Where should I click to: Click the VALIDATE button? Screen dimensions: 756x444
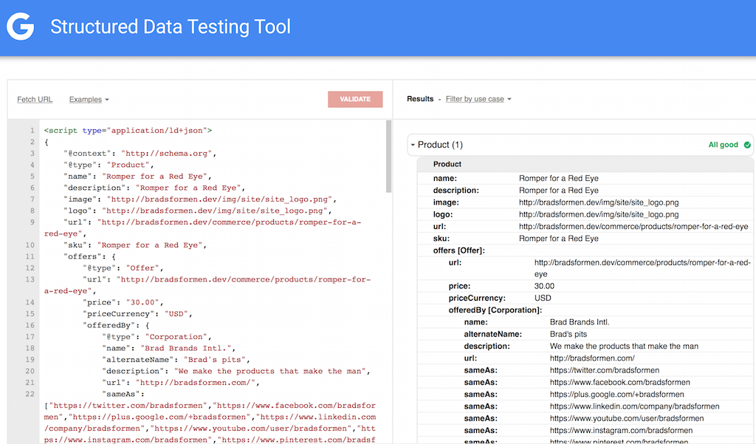coord(355,99)
